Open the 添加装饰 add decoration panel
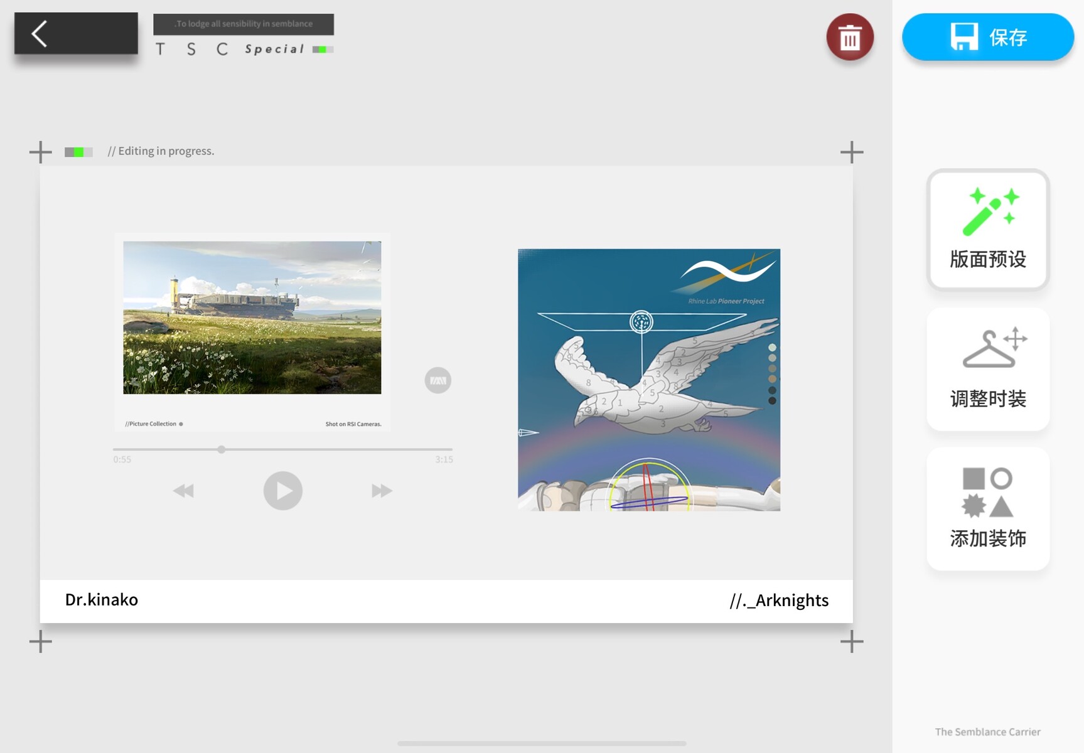 click(987, 508)
